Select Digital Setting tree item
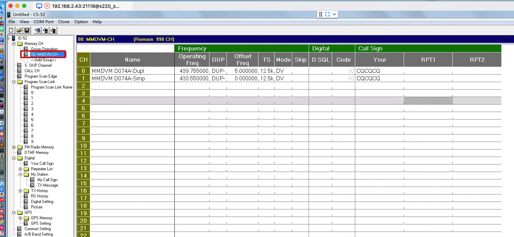Viewport: 514px width, 237px height. [42, 202]
